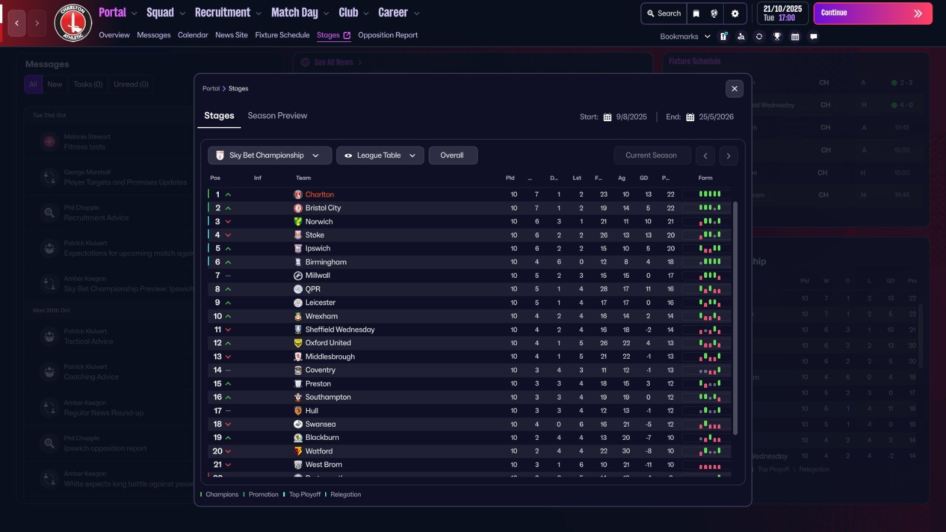Image resolution: width=946 pixels, height=532 pixels.
Task: Click the calendar icon beside Start date
Action: [607, 117]
